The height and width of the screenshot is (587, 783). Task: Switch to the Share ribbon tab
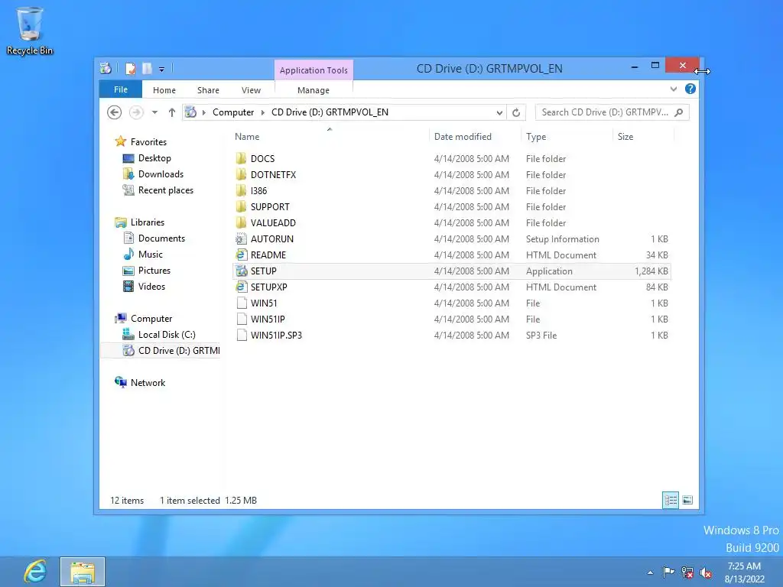click(x=208, y=90)
